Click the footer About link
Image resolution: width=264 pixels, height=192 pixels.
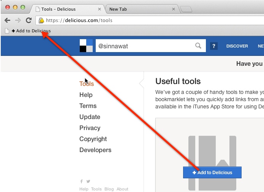tap(122, 189)
